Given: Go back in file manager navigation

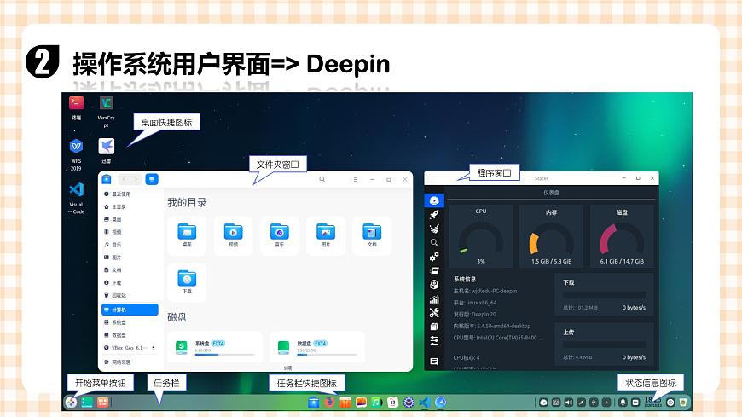Looking at the screenshot, I should 124,179.
